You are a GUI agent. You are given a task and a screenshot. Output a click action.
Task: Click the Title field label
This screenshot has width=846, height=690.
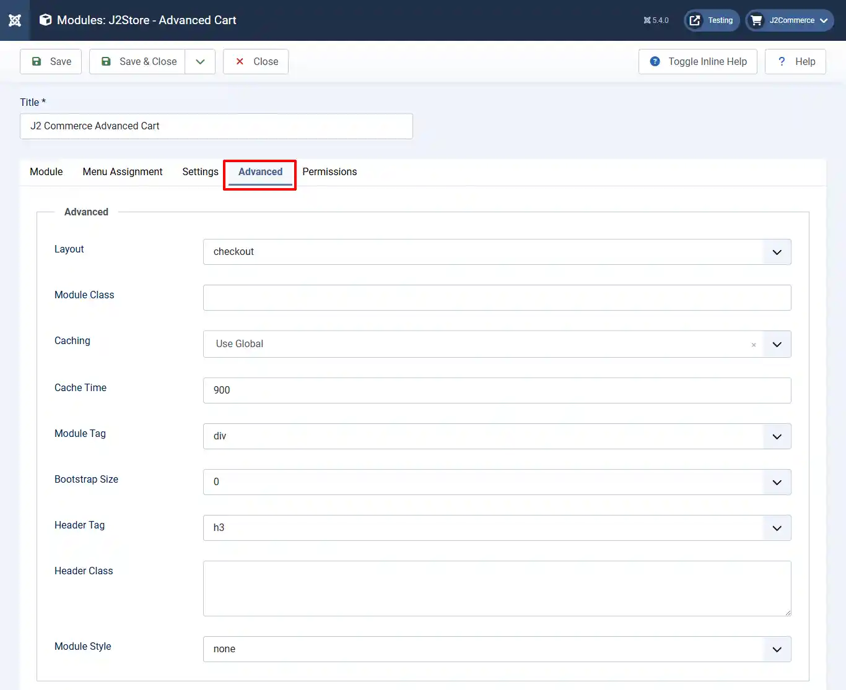33,102
